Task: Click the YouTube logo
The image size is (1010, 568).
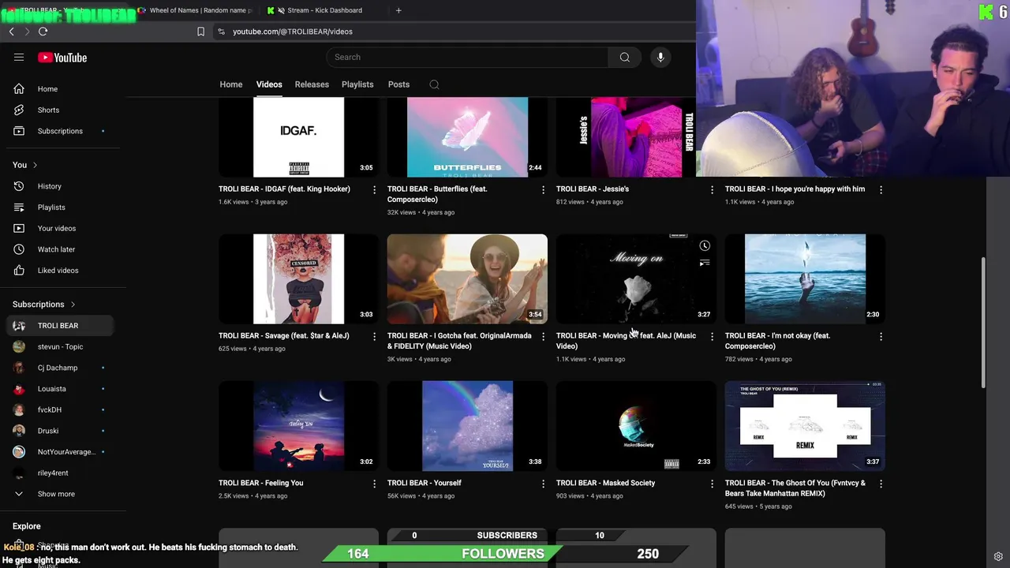Action: click(62, 58)
